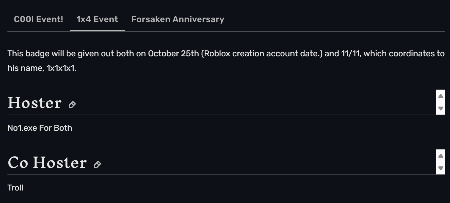Open the Forsaken Anniversary tab
Screen dimensions: 450x203
(x=178, y=19)
